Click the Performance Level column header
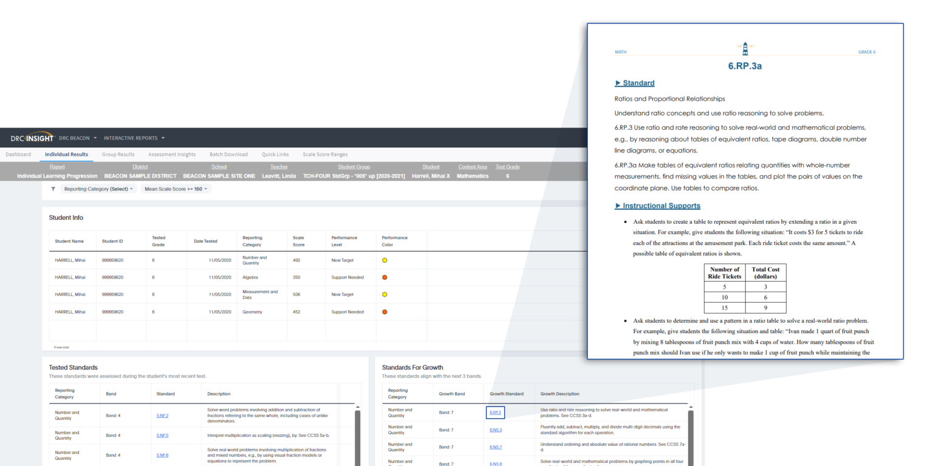Viewport: 933px width, 466px height. pyautogui.click(x=344, y=241)
